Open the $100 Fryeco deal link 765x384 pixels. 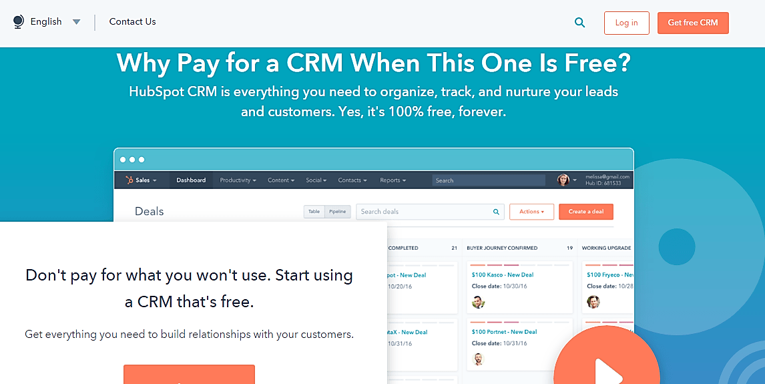coord(610,274)
